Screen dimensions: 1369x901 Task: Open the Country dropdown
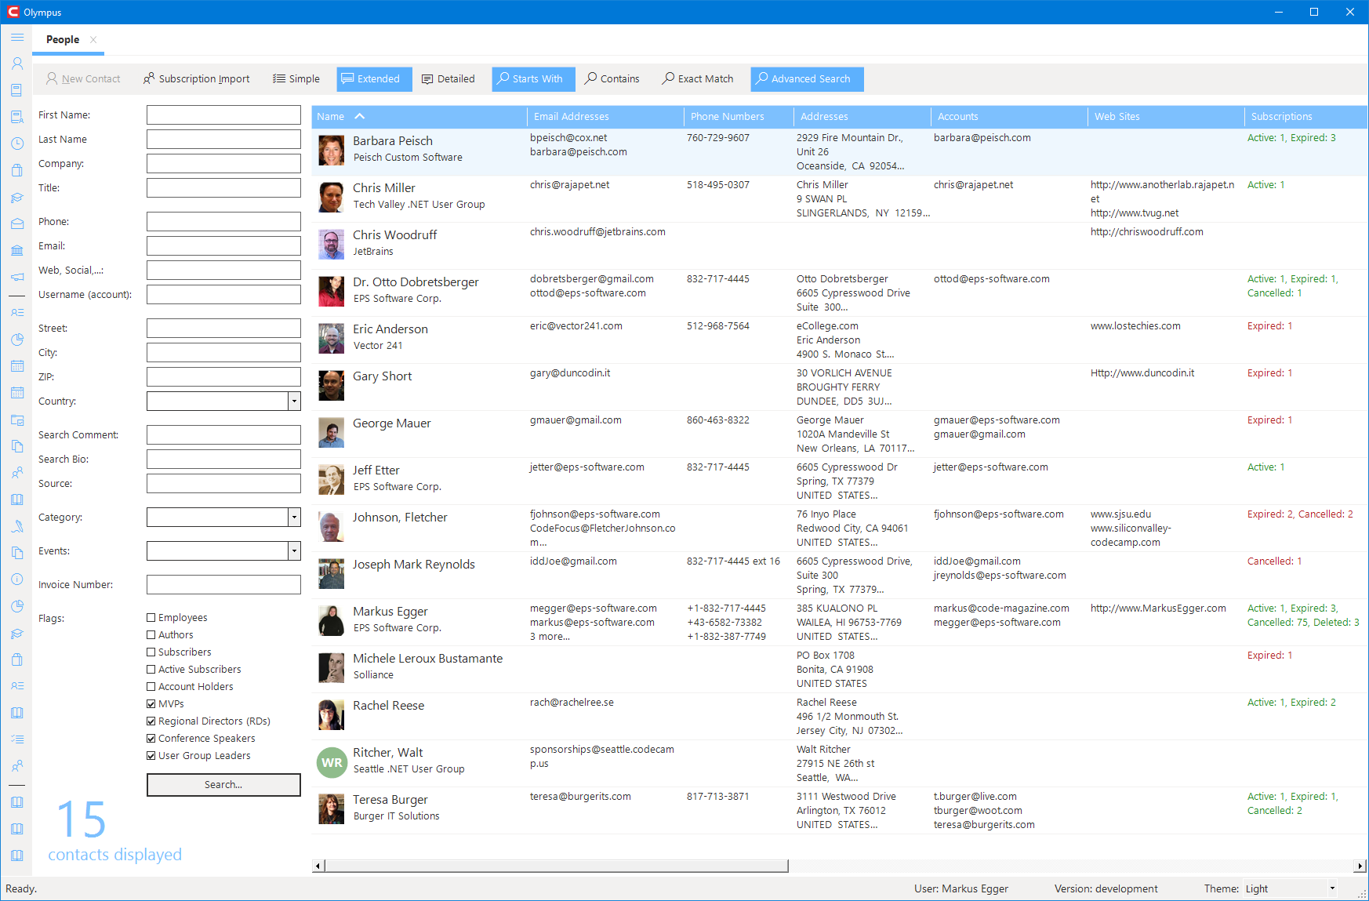(x=294, y=401)
